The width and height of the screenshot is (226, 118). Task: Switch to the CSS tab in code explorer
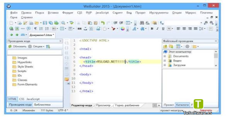[22, 99]
